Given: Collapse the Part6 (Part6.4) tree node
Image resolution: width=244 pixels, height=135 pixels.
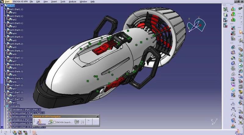Looking at the screenshot, I should click(x=5, y=78).
